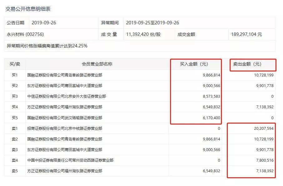Select buy amount 6,549,832 in row 买4
The width and height of the screenshot is (283, 186).
tap(212, 107)
